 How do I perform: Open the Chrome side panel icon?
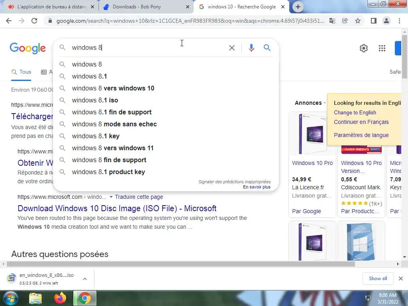pyautogui.click(x=374, y=21)
